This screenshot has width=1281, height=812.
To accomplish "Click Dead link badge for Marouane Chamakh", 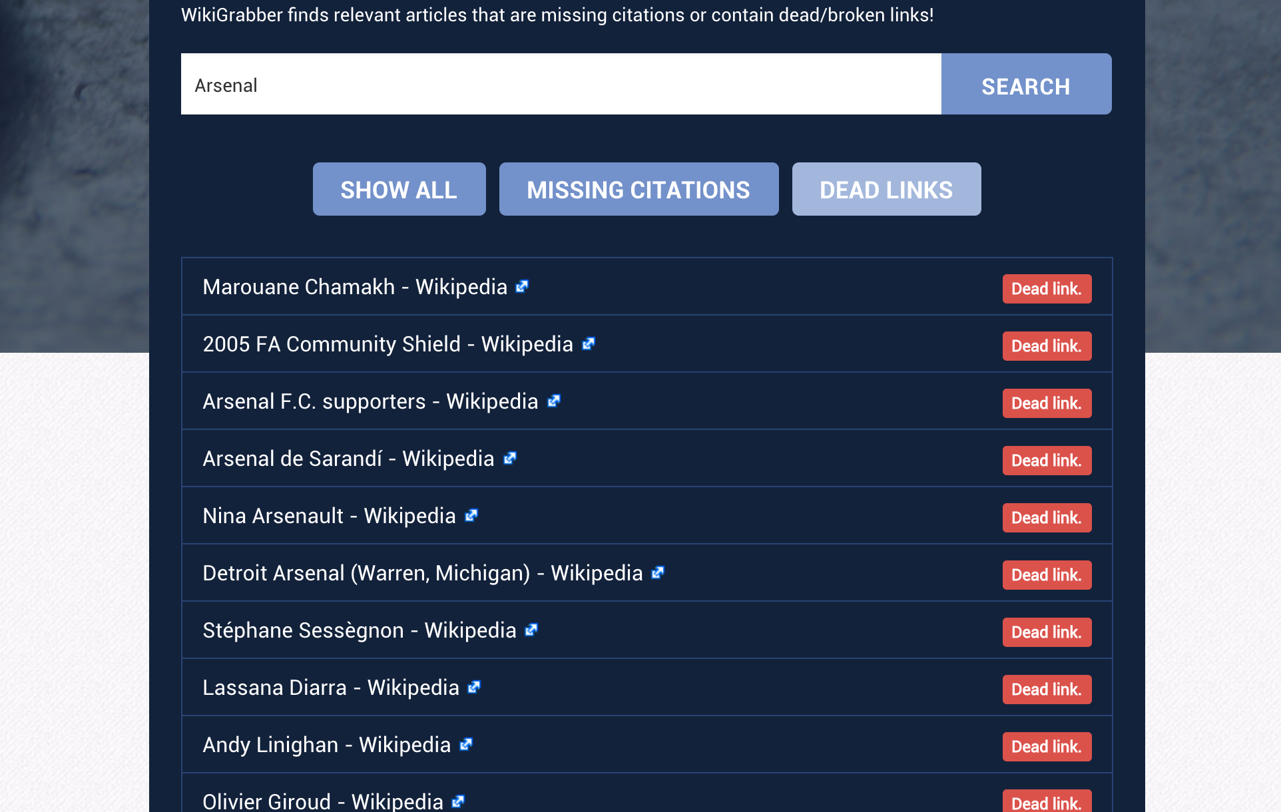I will point(1047,289).
